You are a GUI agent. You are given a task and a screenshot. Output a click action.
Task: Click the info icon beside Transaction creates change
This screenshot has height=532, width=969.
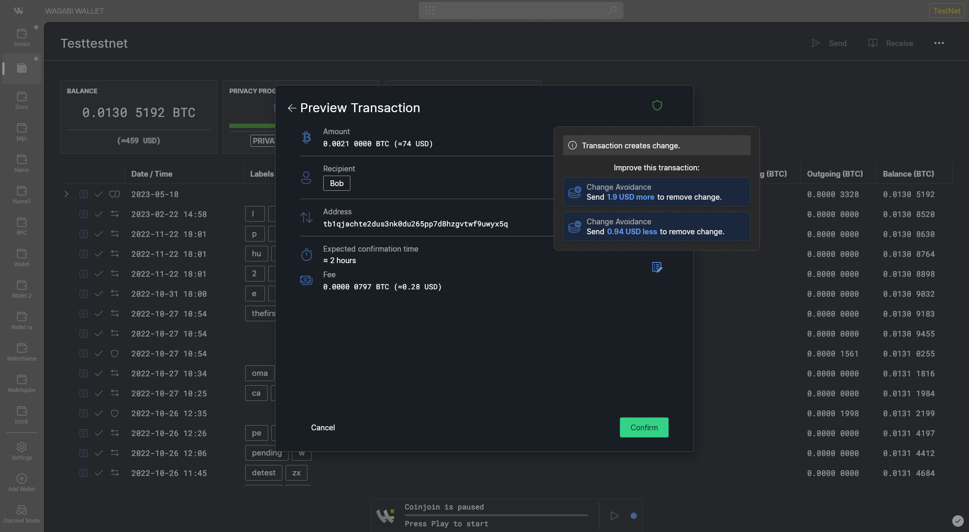click(x=572, y=145)
